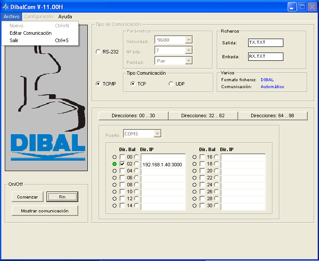Choose Nuevo from the Archivo menu
The height and width of the screenshot is (261, 319).
tap(40, 26)
